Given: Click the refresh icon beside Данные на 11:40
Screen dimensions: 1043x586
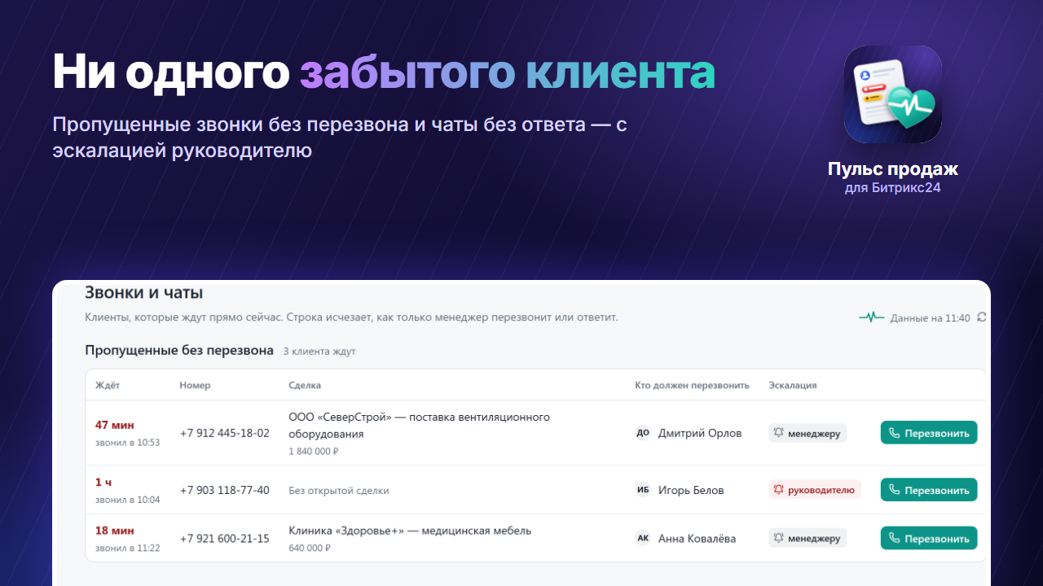Looking at the screenshot, I should click(x=981, y=317).
